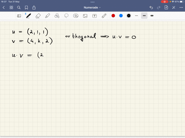Select the thinnest stroke width

136,16
